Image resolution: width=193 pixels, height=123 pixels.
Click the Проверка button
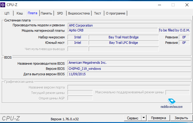click(x=159, y=118)
